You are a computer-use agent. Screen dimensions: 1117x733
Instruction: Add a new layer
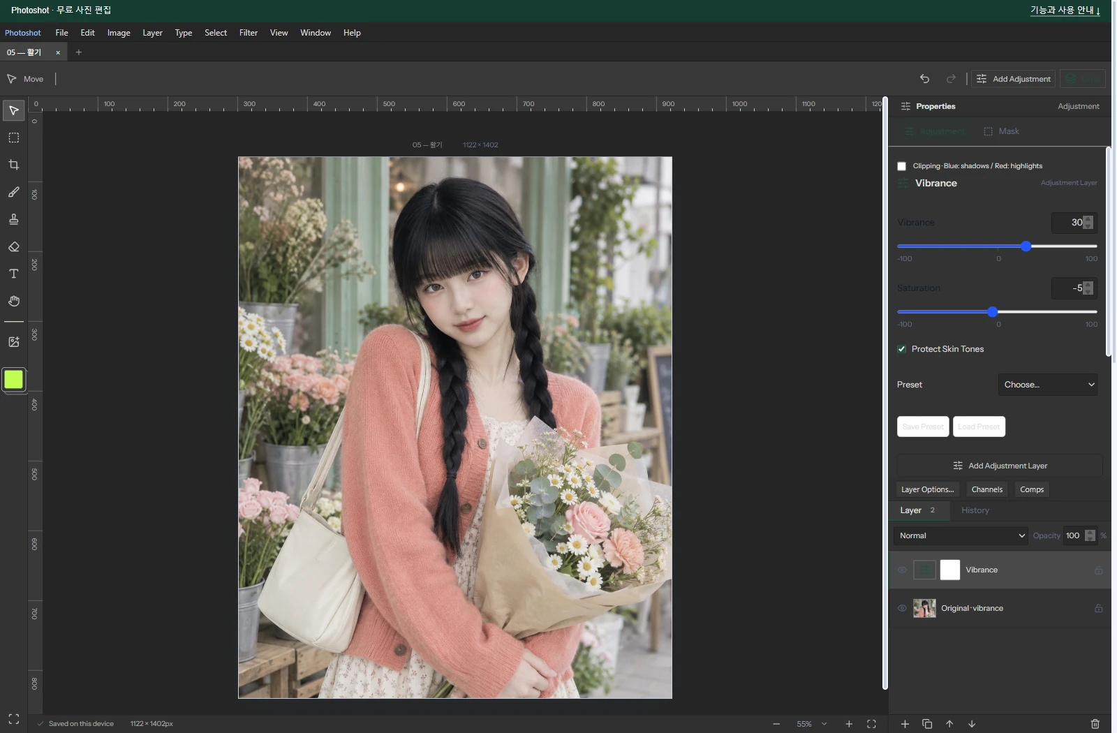point(905,724)
